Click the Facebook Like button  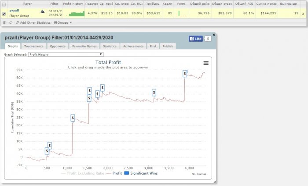(x=196, y=39)
